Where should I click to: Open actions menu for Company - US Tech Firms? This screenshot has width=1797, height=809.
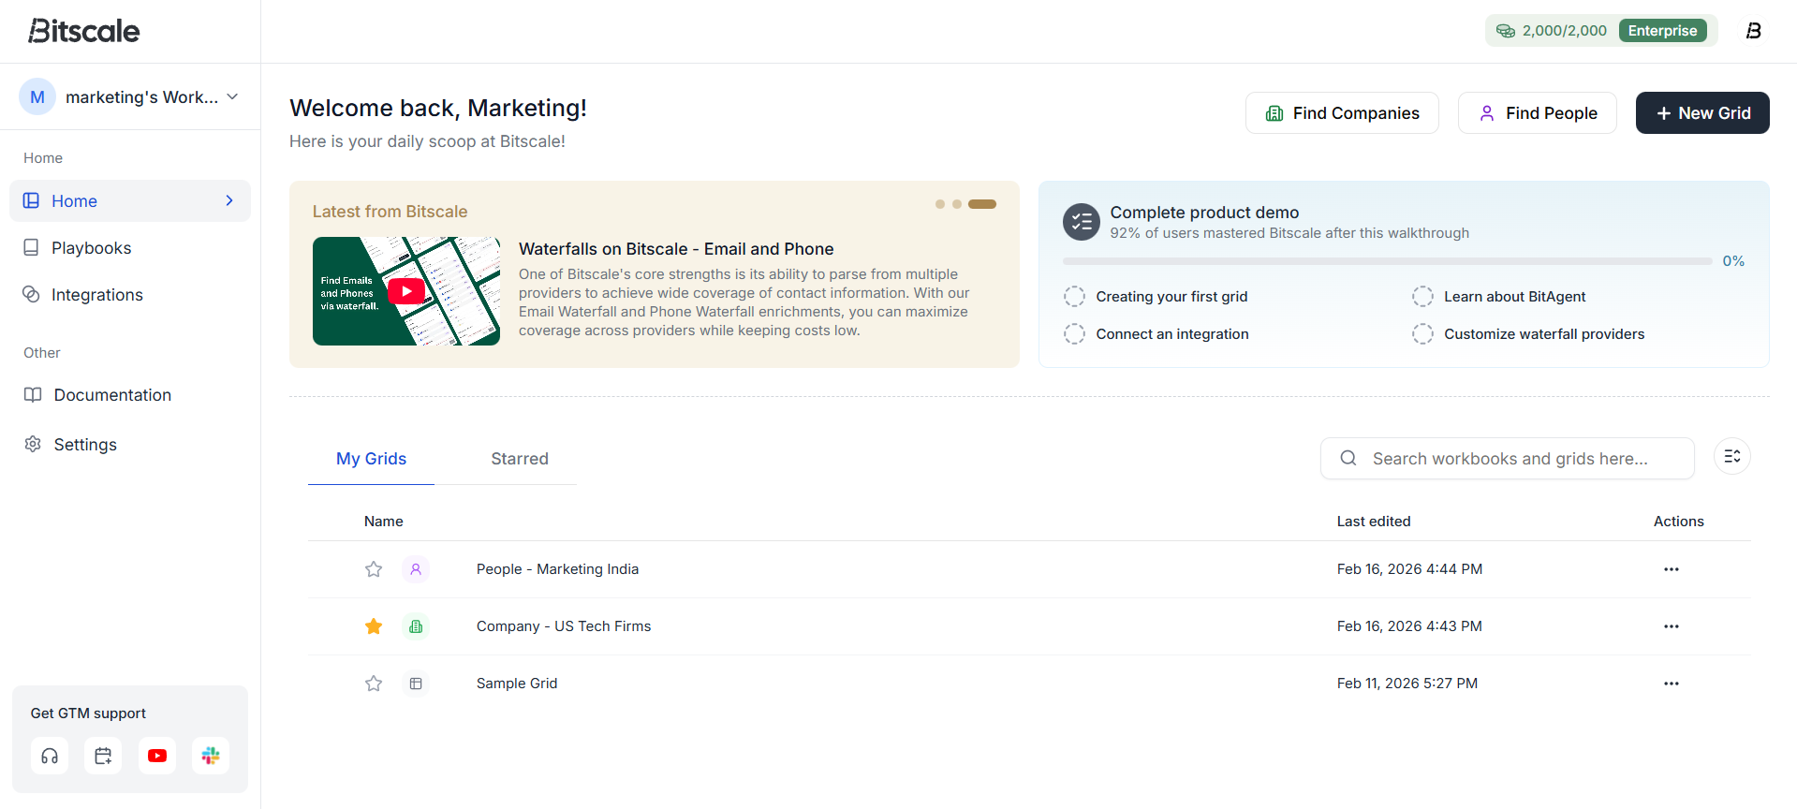pos(1672,626)
